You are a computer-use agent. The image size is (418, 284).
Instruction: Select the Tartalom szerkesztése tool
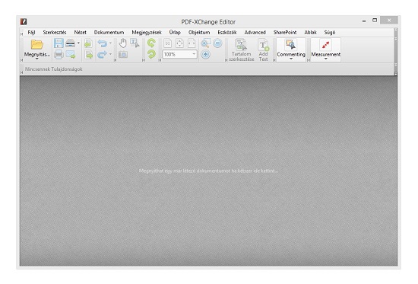241,50
